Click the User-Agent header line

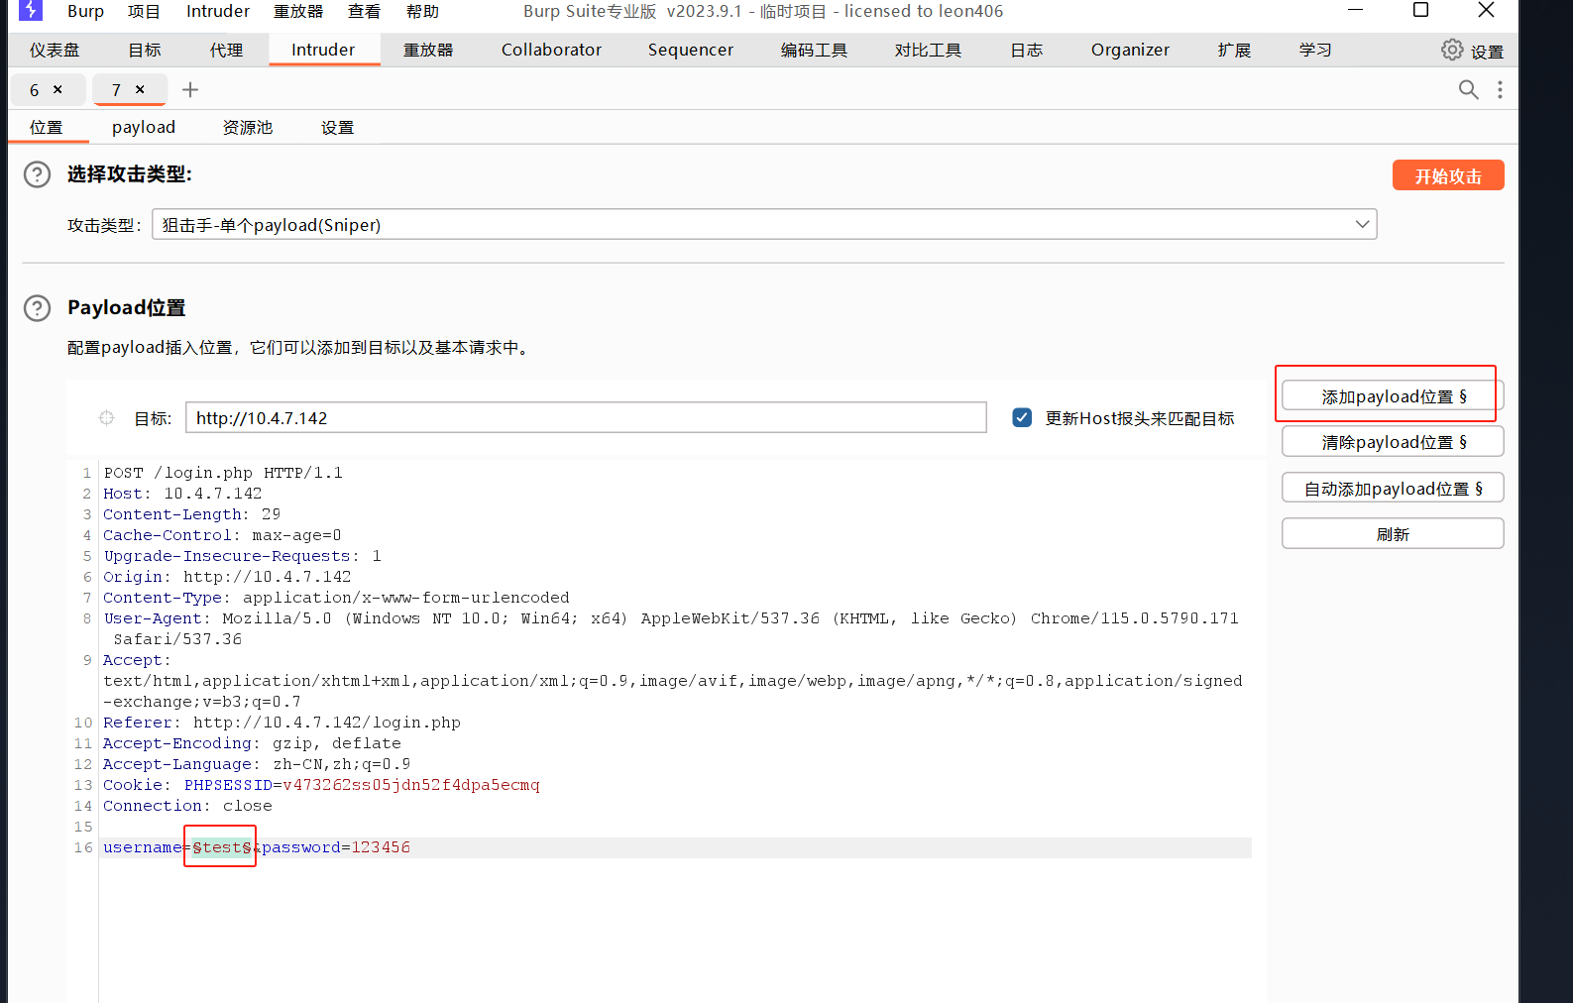[x=671, y=628]
